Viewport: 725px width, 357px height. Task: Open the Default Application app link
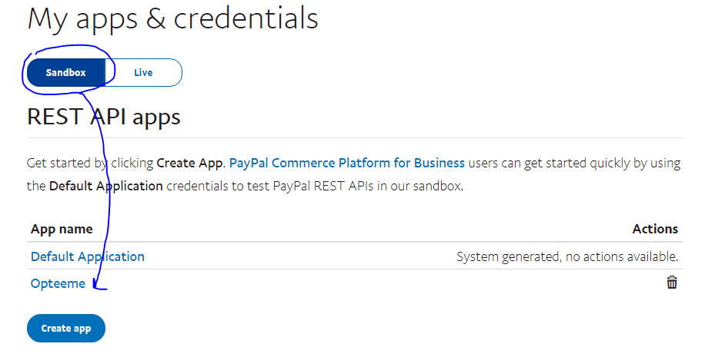[x=87, y=256]
